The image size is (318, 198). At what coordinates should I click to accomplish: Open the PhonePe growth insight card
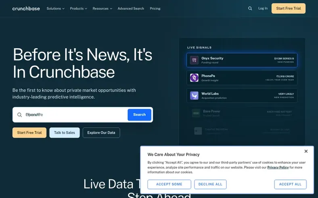tap(242, 78)
